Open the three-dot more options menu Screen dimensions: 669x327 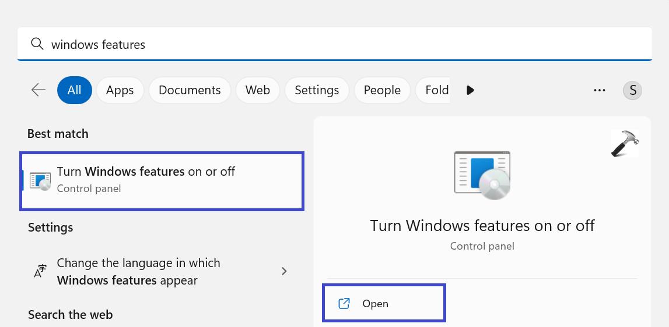click(x=599, y=90)
